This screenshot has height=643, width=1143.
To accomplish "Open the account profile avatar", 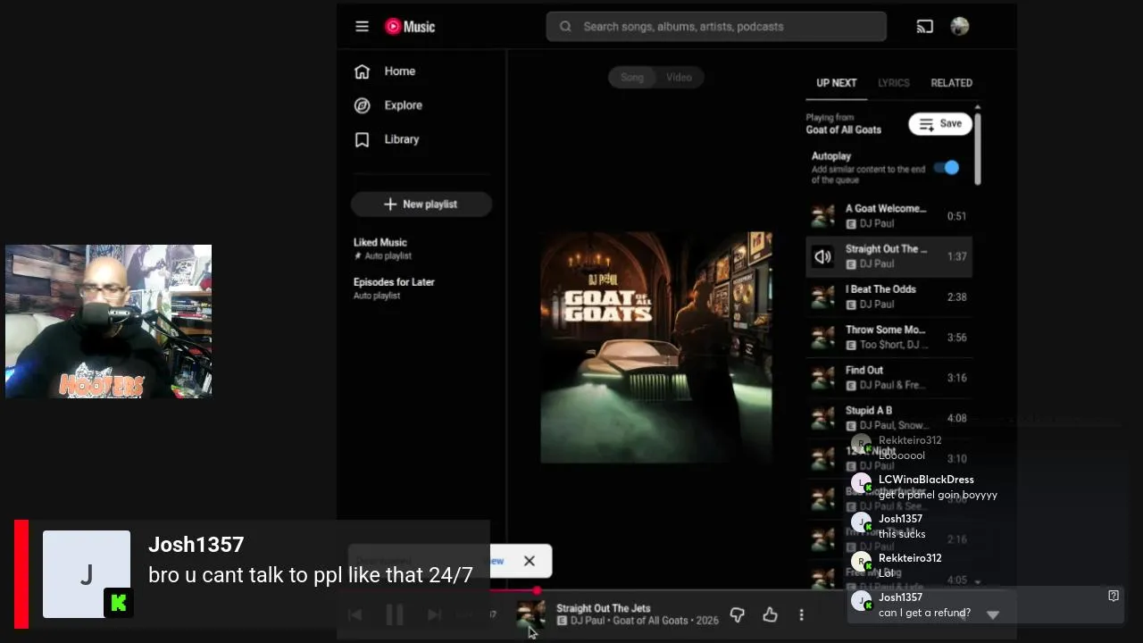I will (960, 27).
